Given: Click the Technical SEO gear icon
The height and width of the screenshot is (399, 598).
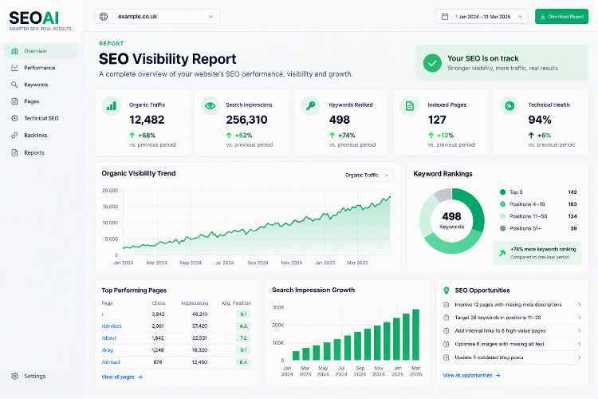Looking at the screenshot, I should coord(14,118).
